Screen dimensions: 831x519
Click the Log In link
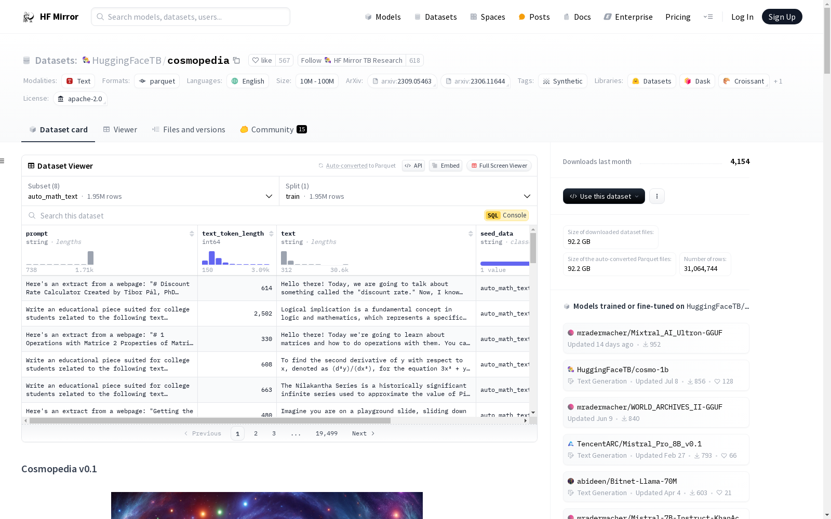coord(742,17)
